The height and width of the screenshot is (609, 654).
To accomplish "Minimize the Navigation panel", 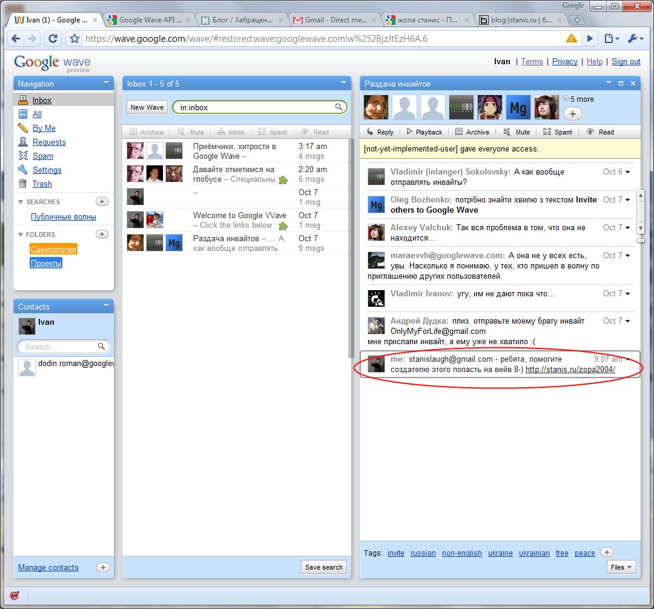I will click(107, 83).
